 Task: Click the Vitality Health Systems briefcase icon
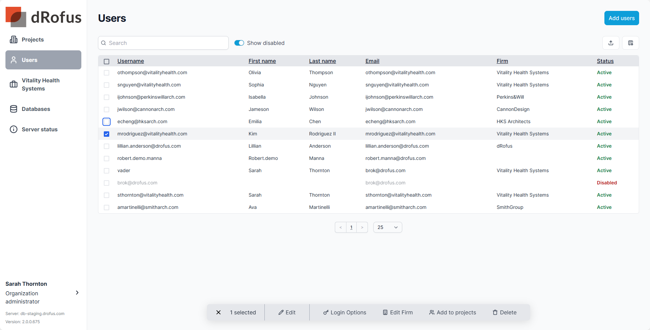click(14, 84)
